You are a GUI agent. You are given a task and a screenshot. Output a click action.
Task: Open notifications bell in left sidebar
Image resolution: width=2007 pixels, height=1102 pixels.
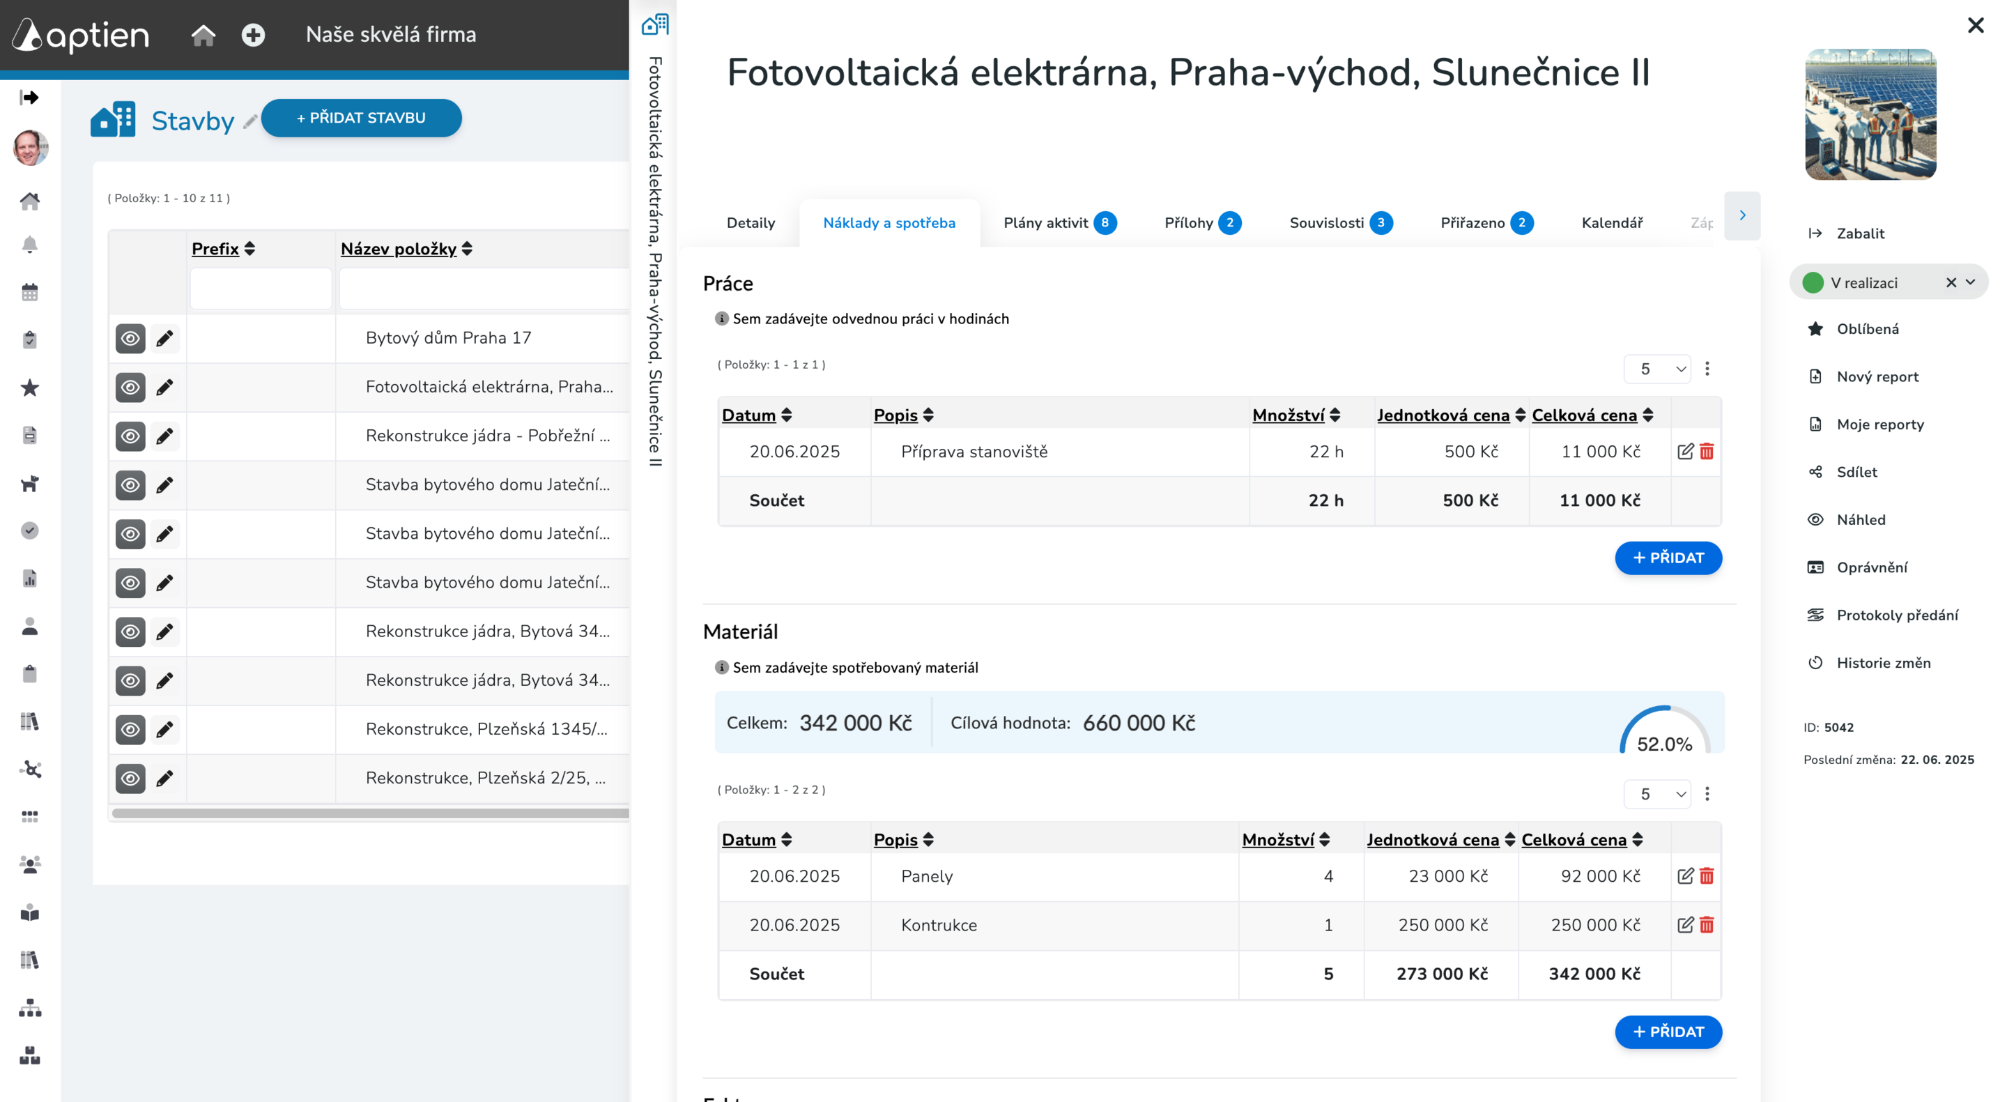(29, 245)
